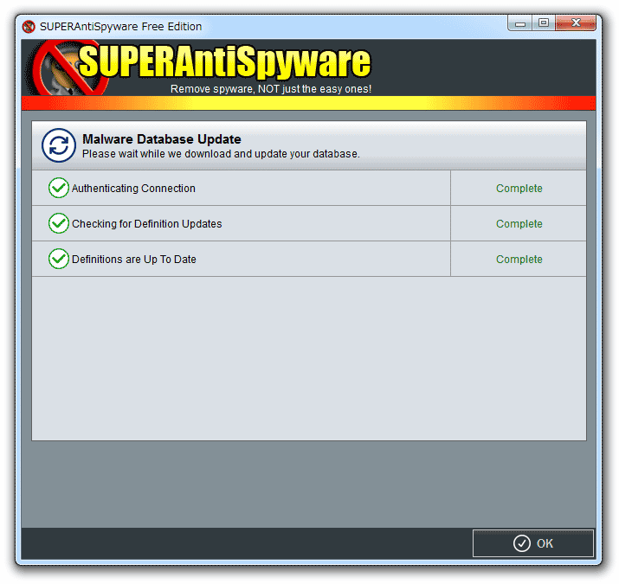
Task: Click the 'Remove spyware, NOT just the easy ones!' tagline
Action: pos(271,89)
